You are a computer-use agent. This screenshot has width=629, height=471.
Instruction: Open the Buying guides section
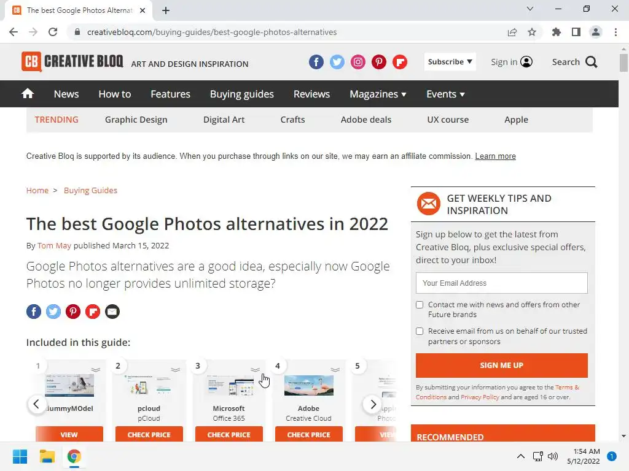point(242,94)
